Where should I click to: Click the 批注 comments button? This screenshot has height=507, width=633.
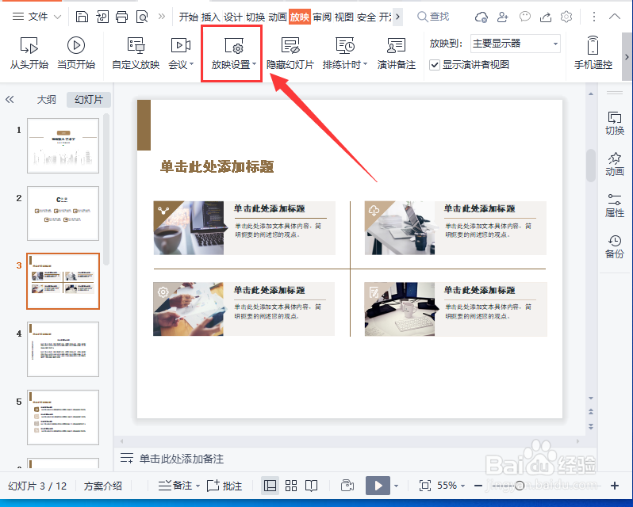pos(224,486)
